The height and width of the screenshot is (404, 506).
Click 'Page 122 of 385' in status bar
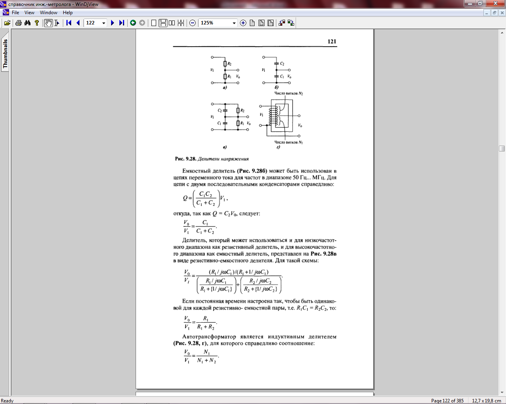447,400
